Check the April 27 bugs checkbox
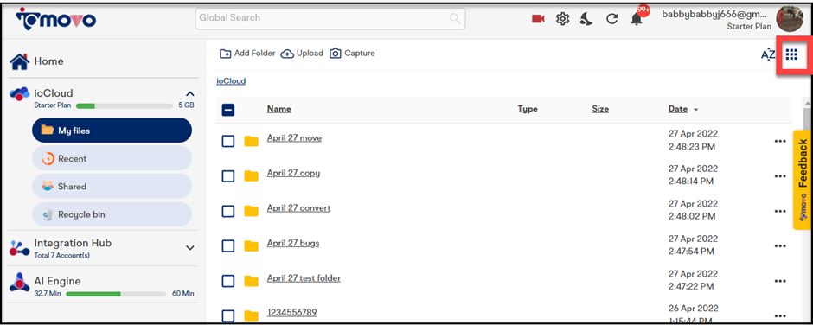Image resolution: width=813 pixels, height=325 pixels. click(228, 246)
